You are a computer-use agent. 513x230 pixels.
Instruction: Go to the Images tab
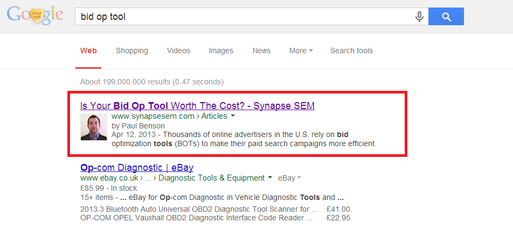(x=221, y=51)
